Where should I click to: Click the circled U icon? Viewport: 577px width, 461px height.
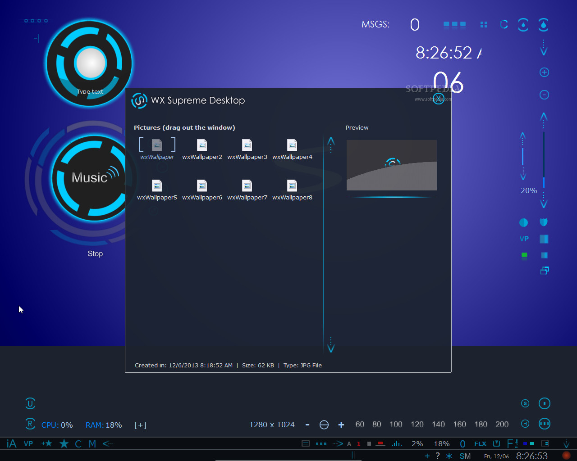(x=30, y=403)
